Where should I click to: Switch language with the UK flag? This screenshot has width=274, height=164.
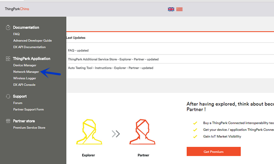click(x=171, y=9)
